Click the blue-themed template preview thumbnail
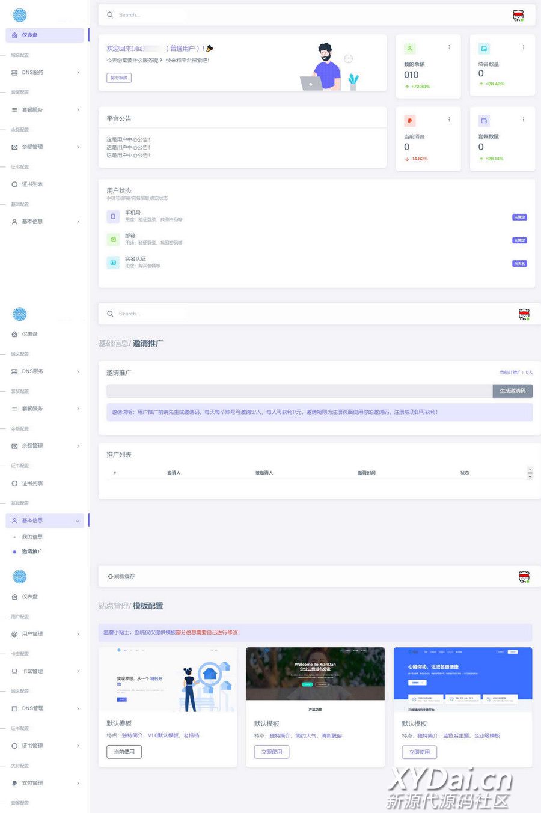541x813 pixels. (462, 674)
